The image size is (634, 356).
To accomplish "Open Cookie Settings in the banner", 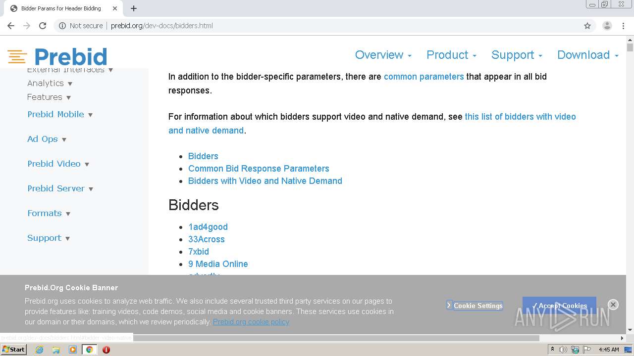I will [x=475, y=306].
